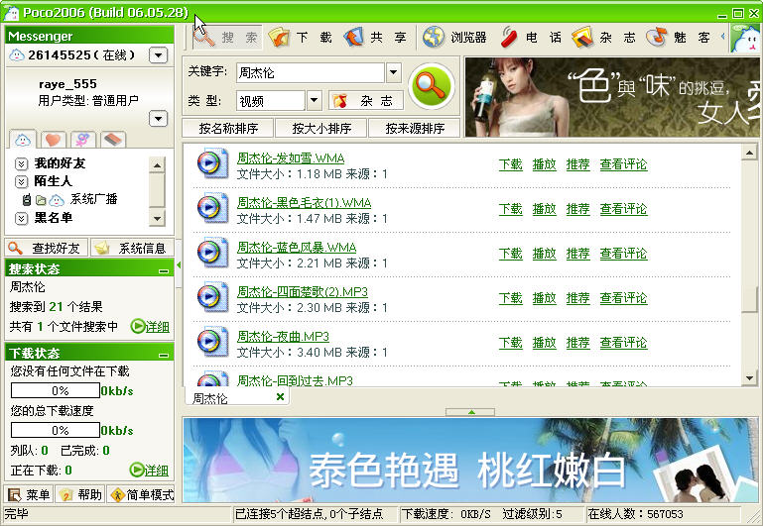Click the 系统信息 system info button
This screenshot has width=763, height=526.
click(x=133, y=249)
